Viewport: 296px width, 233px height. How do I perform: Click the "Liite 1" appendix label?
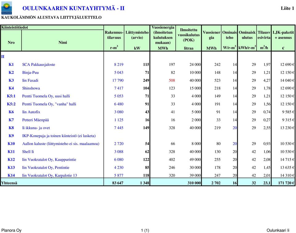tap(287, 8)
